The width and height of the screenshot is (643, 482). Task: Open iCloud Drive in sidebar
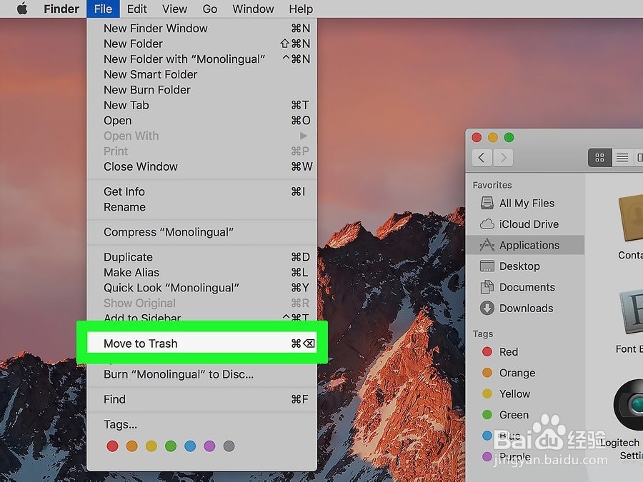(x=525, y=224)
